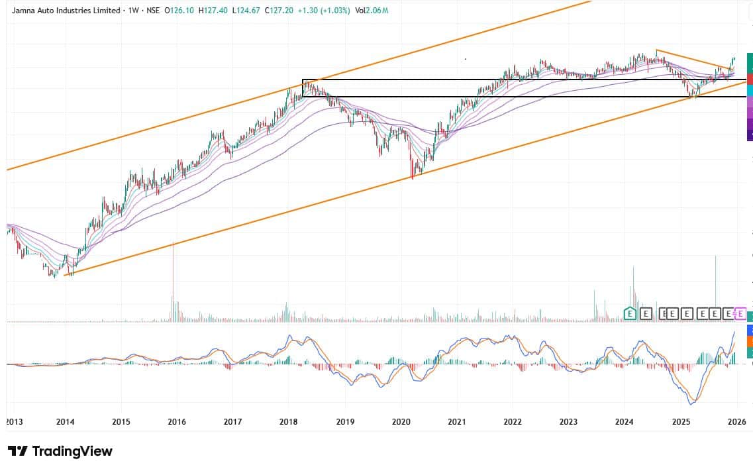This screenshot has height=471, width=753.
Task: Open the green earnings E marker
Action: 630,314
